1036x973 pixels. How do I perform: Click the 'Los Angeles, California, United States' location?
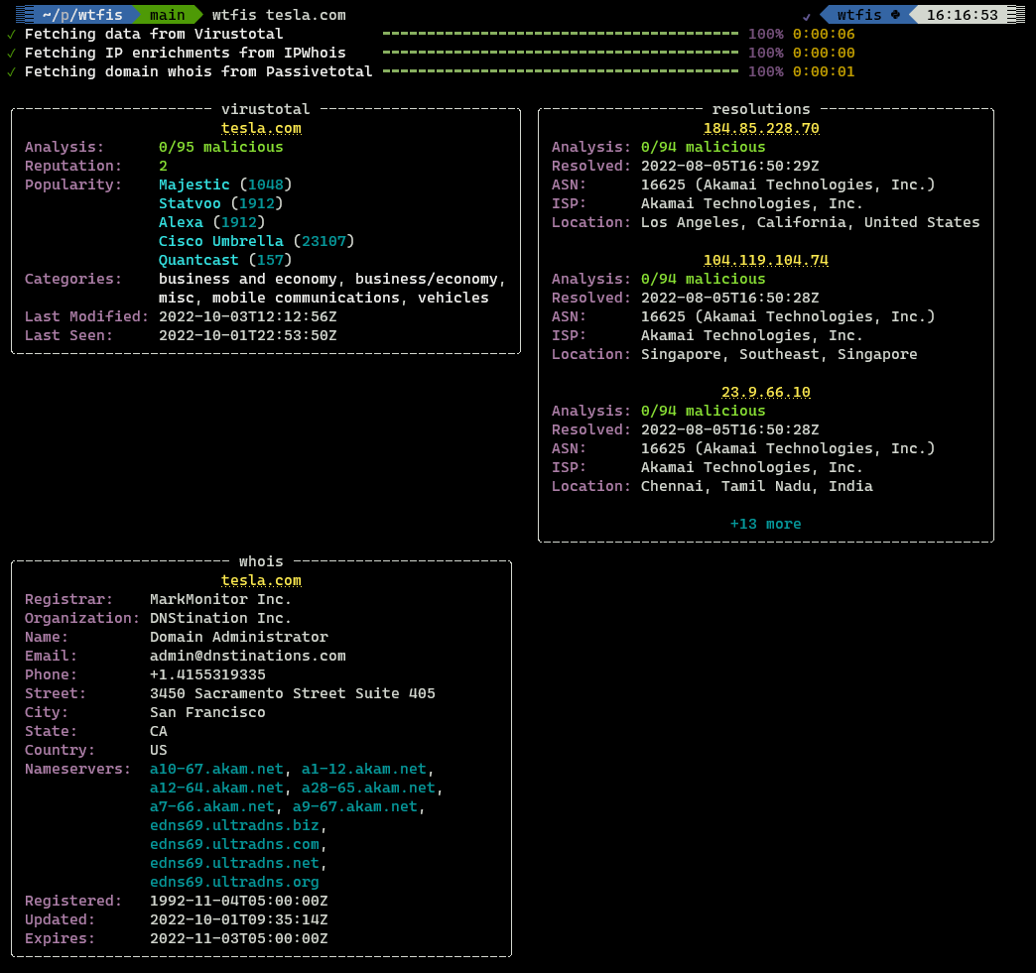810,222
